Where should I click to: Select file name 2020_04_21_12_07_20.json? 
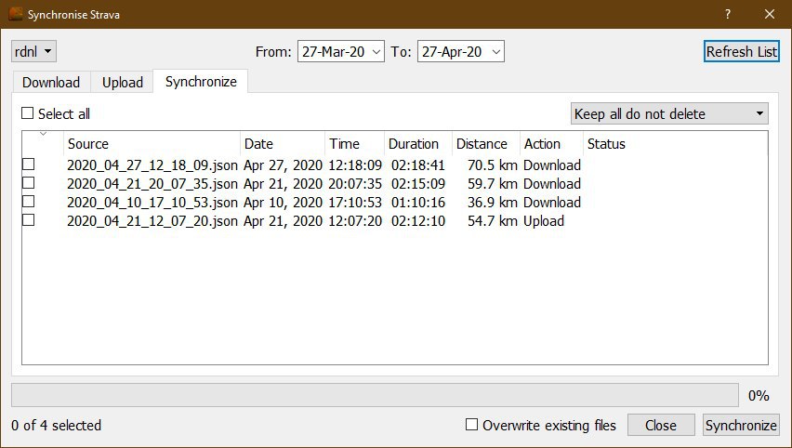(x=152, y=221)
